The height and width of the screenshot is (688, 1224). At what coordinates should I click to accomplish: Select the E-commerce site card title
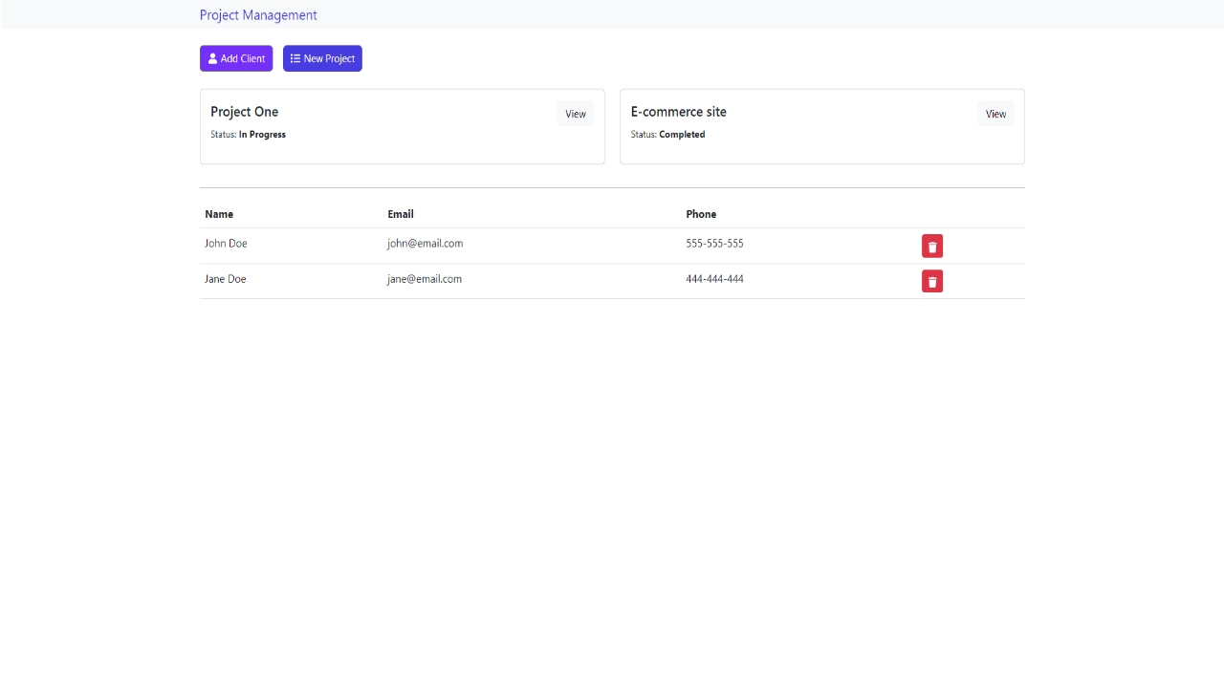tap(678, 112)
